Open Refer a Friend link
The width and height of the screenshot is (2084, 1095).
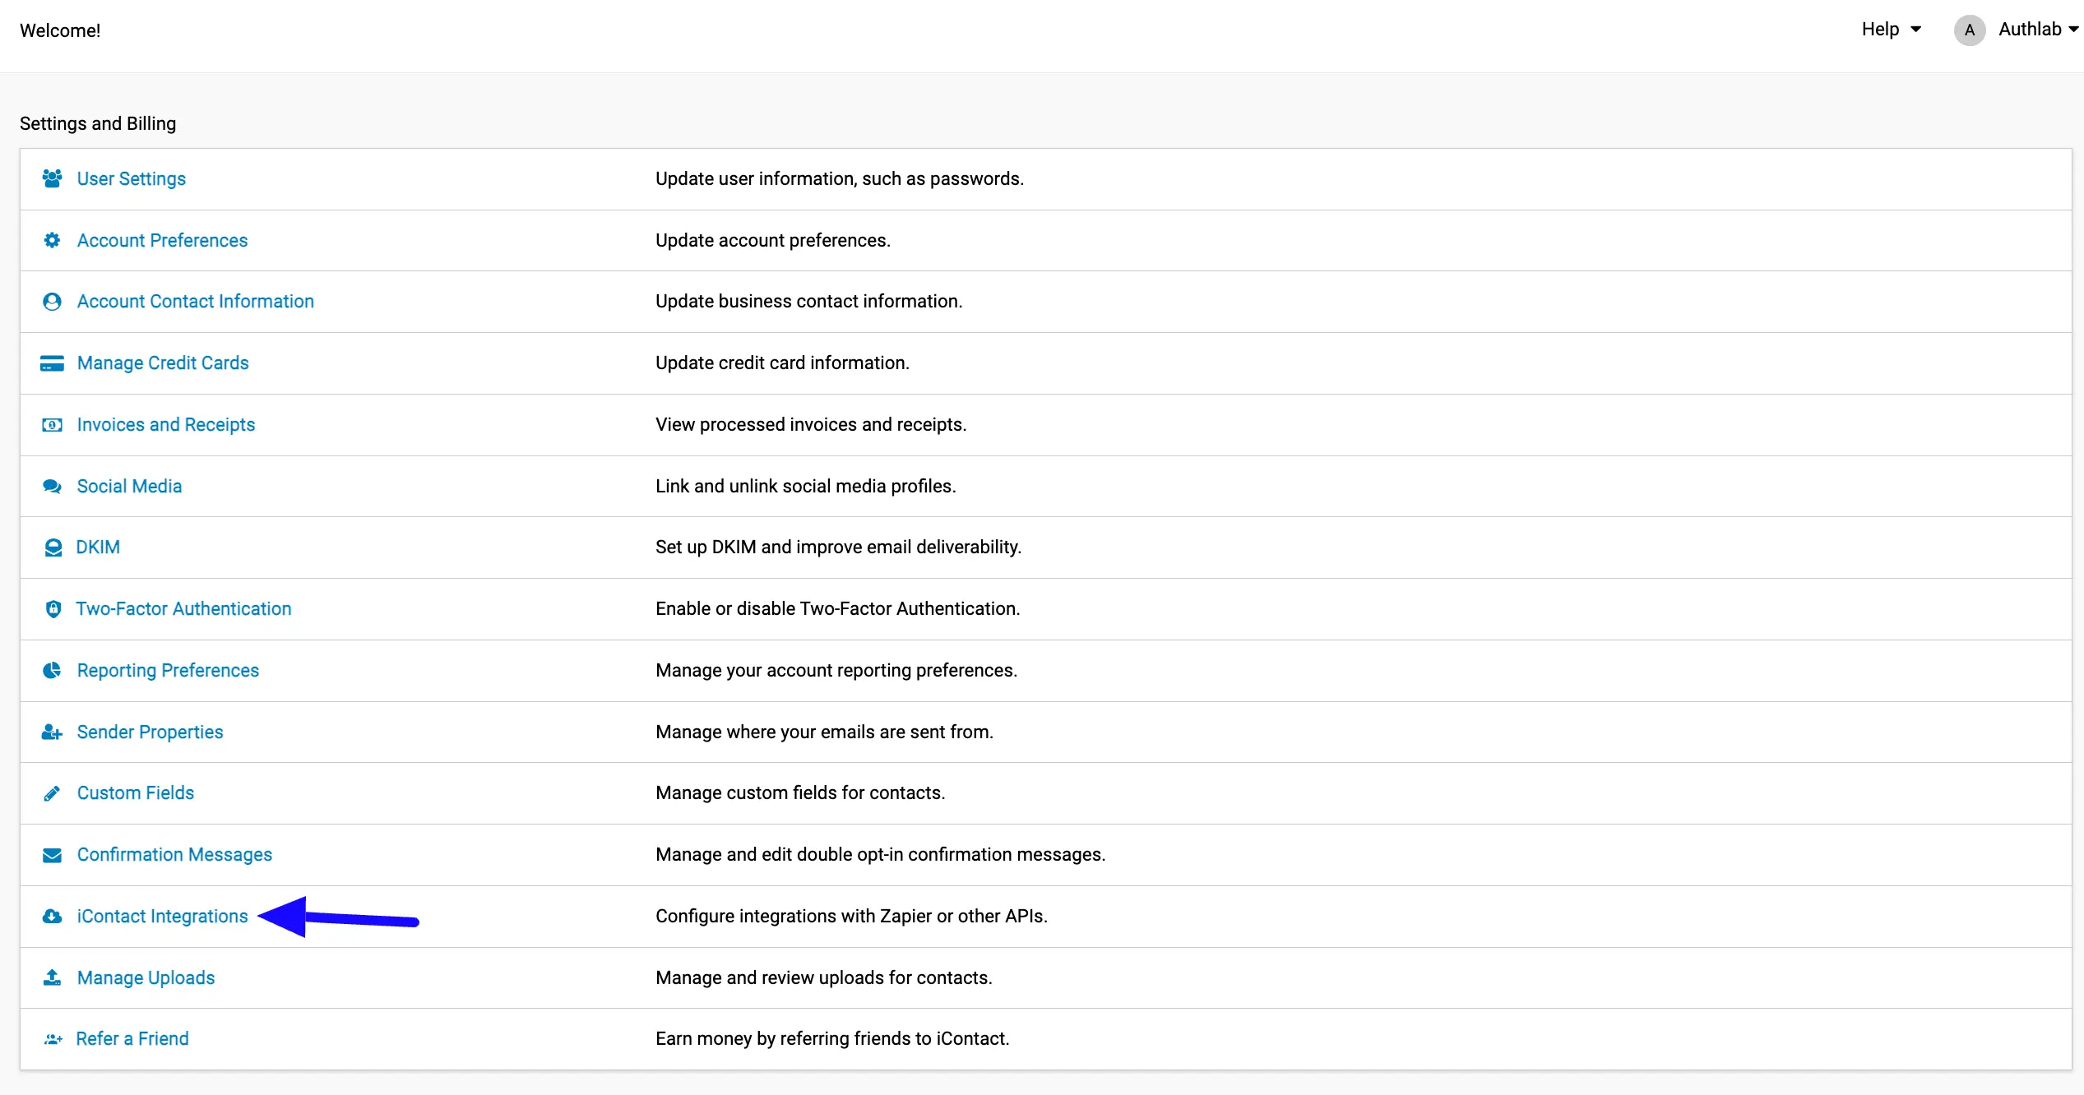[x=132, y=1039]
